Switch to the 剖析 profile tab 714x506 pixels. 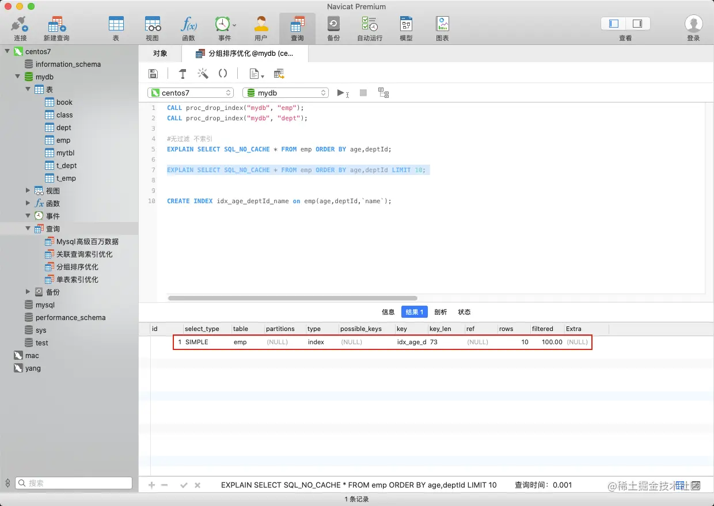(x=440, y=312)
